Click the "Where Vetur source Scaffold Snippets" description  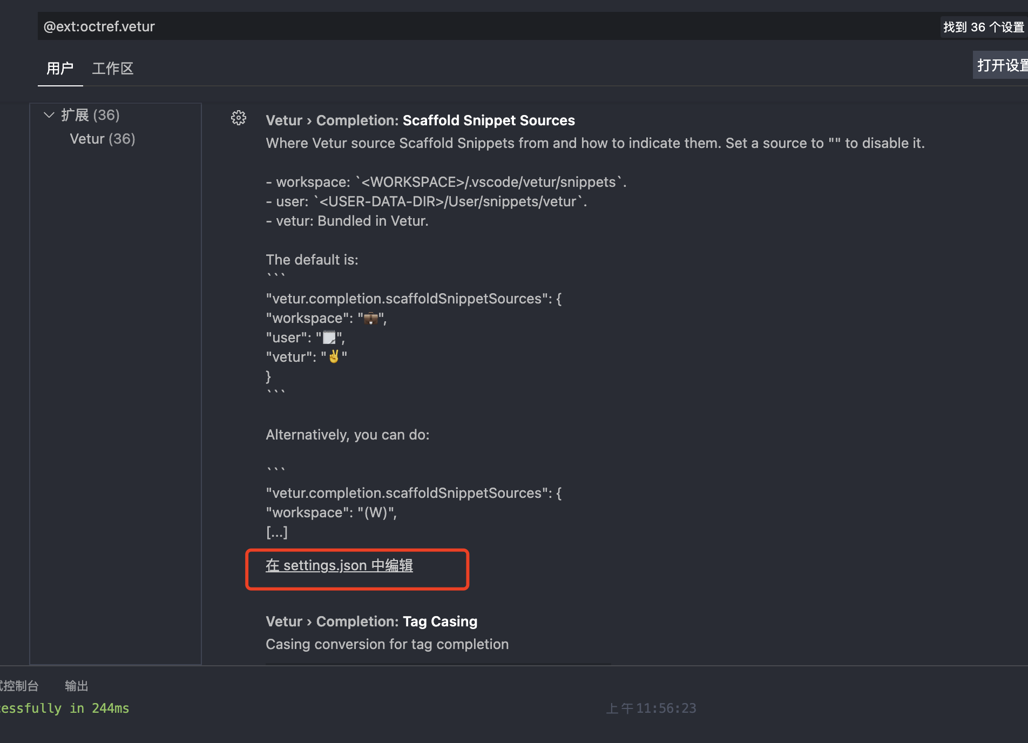(595, 143)
